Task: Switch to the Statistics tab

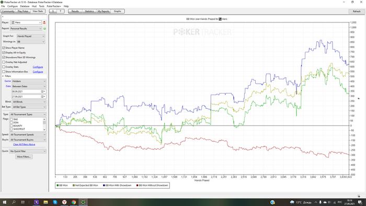Action: [89, 11]
